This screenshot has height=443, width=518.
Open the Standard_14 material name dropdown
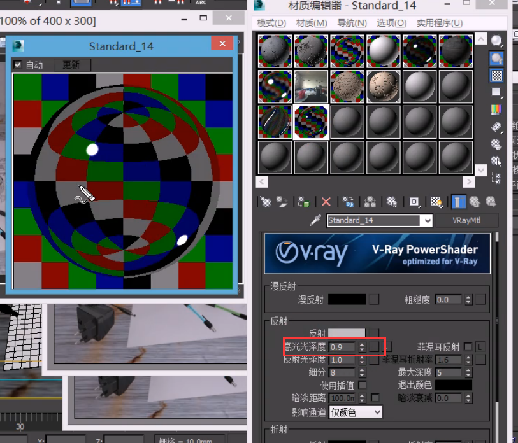426,220
